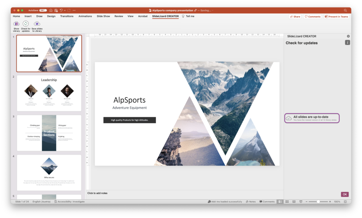Click the Adventure Equipment subtitle on slide
This screenshot has width=362, height=218.
pyautogui.click(x=129, y=108)
